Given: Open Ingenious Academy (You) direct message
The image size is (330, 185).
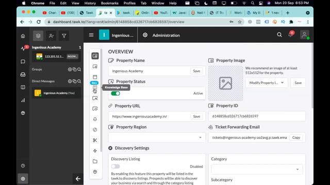Looking at the screenshot, I should point(56,93).
